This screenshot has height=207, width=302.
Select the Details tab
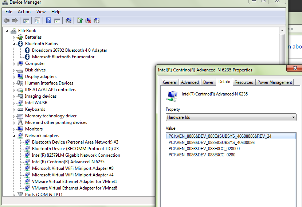pyautogui.click(x=224, y=82)
